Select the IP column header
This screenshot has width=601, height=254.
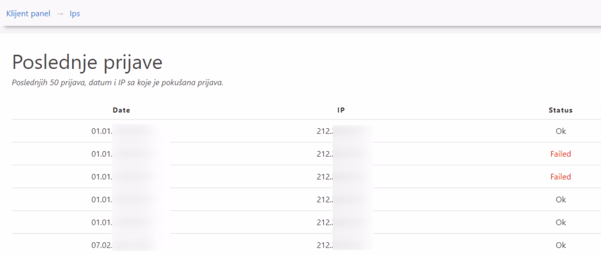click(x=341, y=111)
